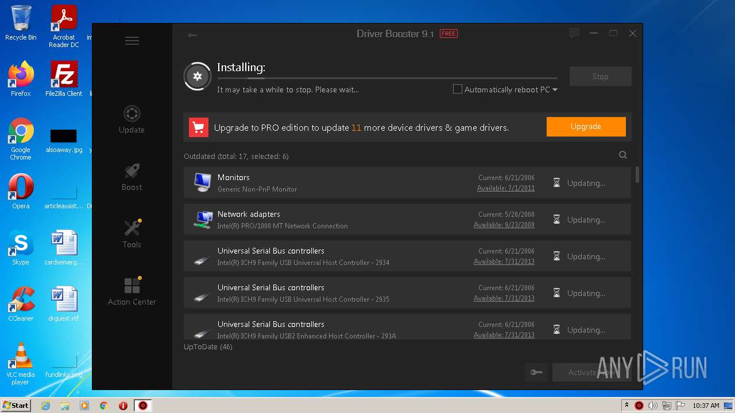Open the Boost section in sidebar
This screenshot has height=413, width=735.
pyautogui.click(x=131, y=177)
